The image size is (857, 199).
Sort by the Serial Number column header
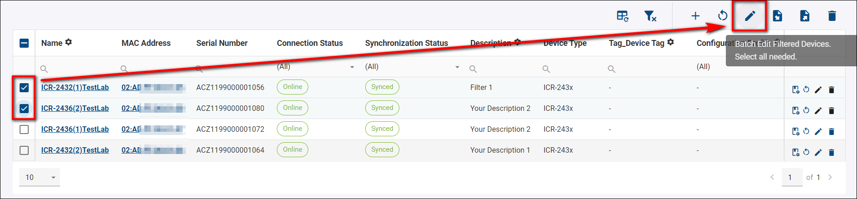(222, 43)
